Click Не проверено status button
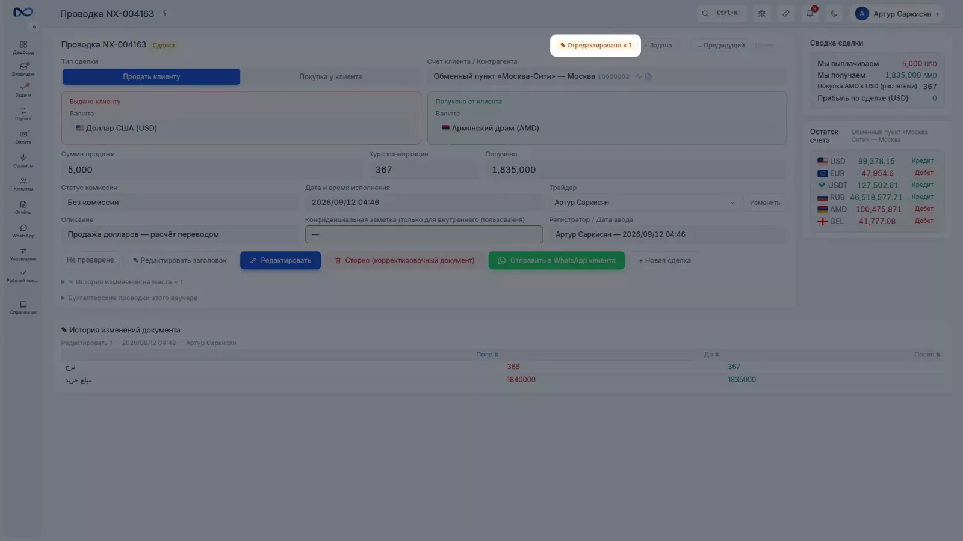Image resolution: width=963 pixels, height=541 pixels. point(90,260)
